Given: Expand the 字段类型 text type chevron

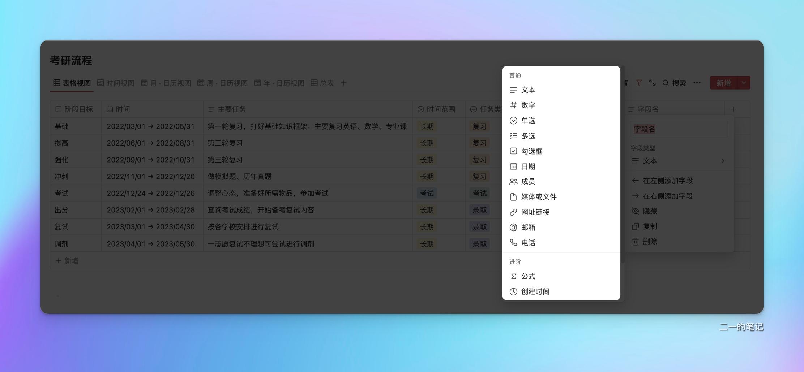Looking at the screenshot, I should tap(723, 160).
